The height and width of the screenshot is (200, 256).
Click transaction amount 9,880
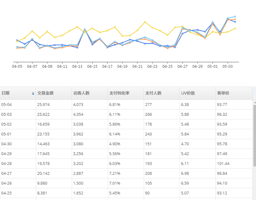click(42, 183)
